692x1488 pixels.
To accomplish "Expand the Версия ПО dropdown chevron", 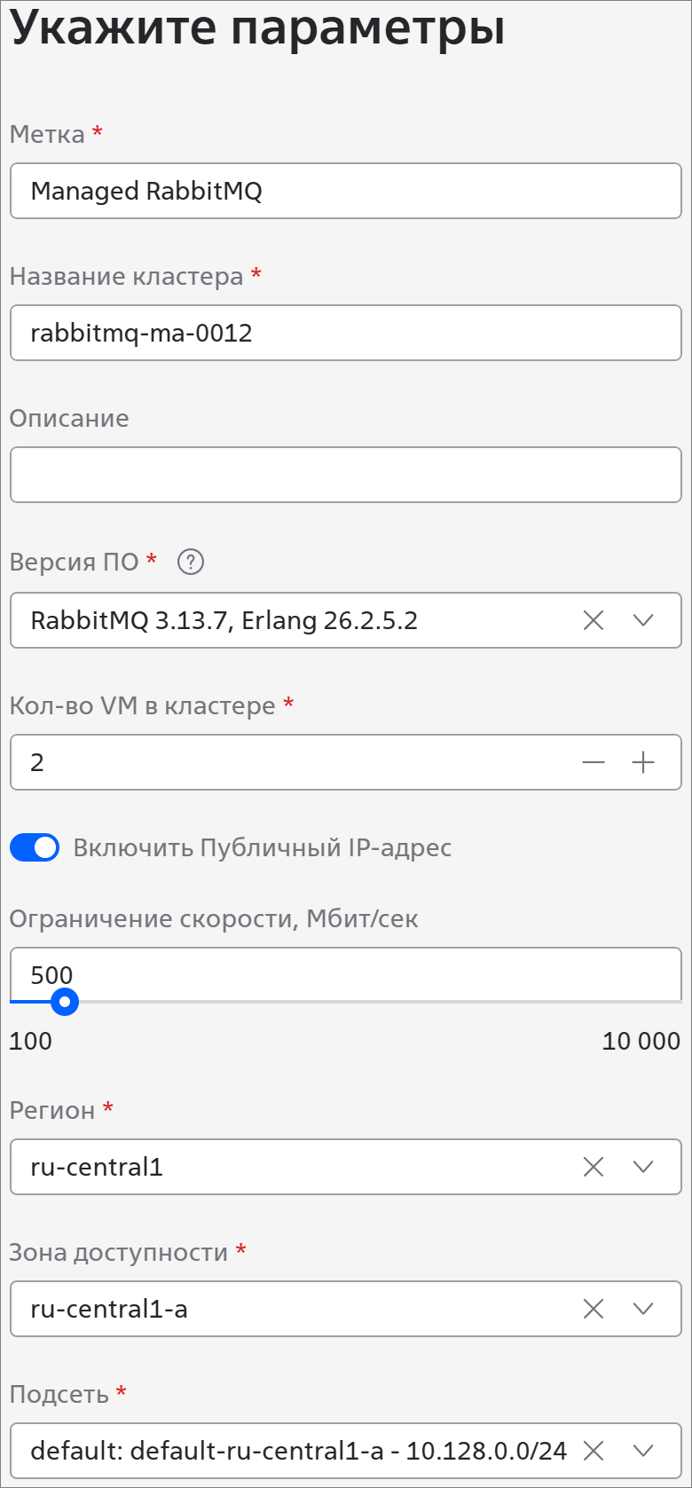I will 643,620.
